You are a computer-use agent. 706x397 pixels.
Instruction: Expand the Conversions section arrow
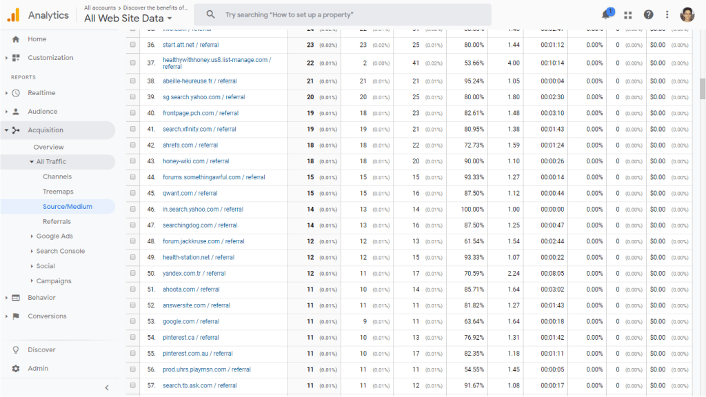[6, 316]
